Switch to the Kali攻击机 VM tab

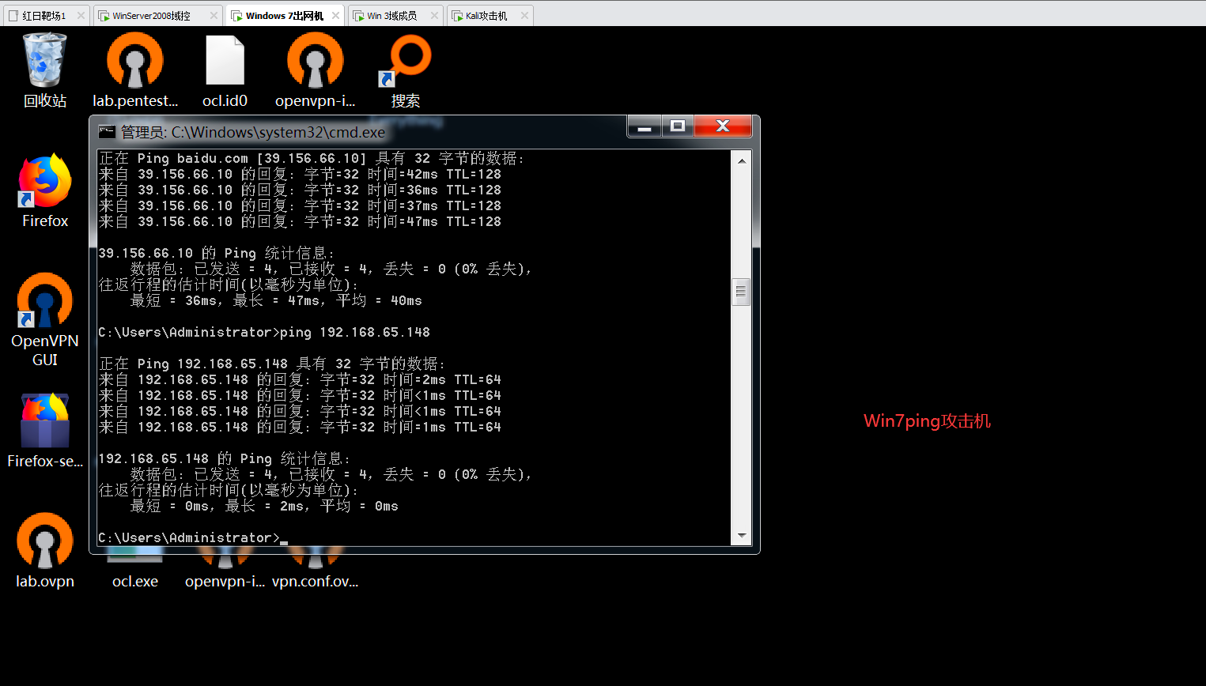[x=486, y=16]
